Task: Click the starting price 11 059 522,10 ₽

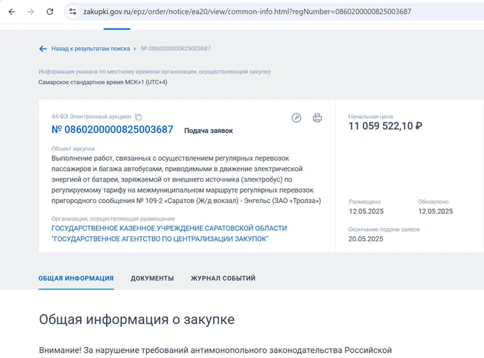Action: pos(386,126)
